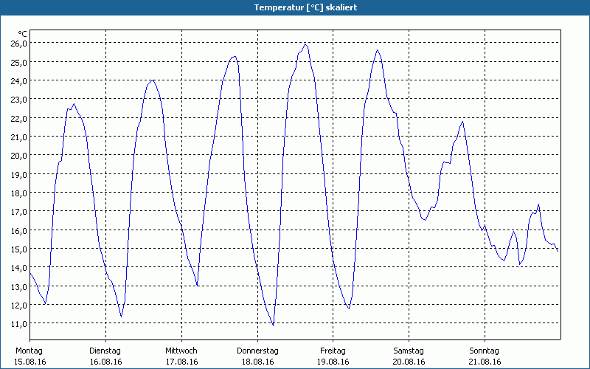Select the 20,0 y-axis label
590x369 pixels.
[x=19, y=156]
